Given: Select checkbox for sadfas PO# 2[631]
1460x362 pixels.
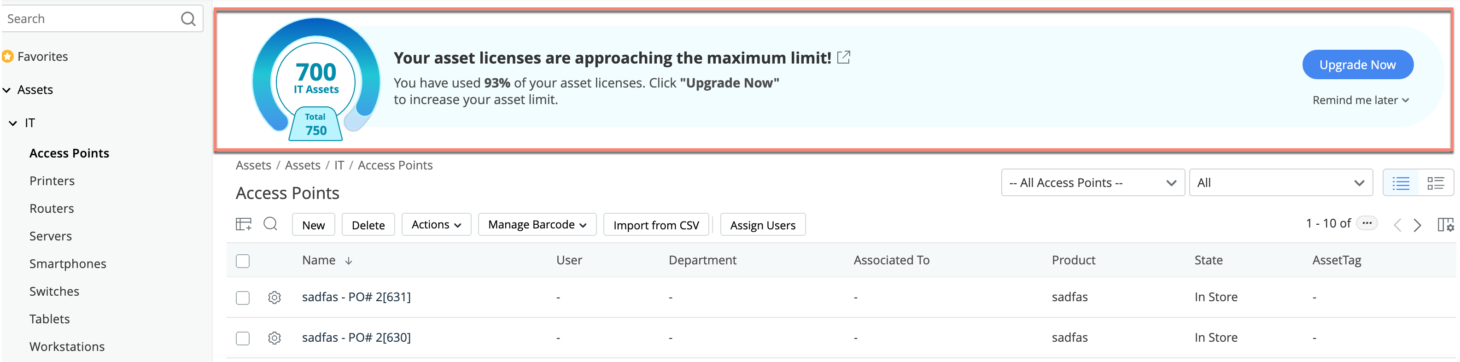Looking at the screenshot, I should 243,298.
